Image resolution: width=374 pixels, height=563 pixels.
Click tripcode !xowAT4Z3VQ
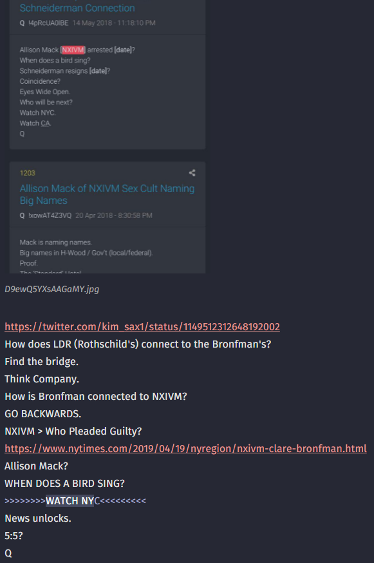pyautogui.click(x=50, y=215)
